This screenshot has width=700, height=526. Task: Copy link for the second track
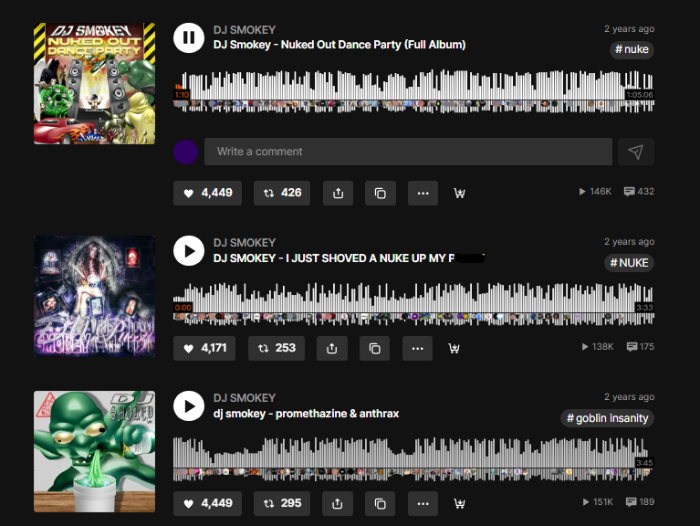[374, 348]
